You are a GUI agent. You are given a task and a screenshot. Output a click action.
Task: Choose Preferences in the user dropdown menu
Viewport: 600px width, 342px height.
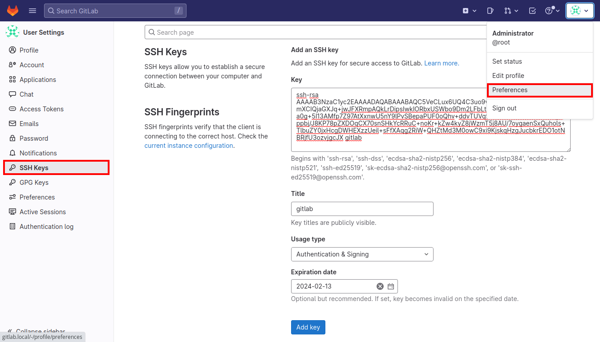point(540,90)
